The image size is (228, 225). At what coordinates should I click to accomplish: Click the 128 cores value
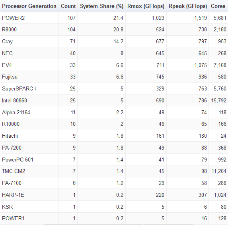click(x=222, y=219)
